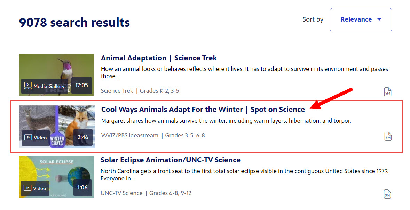410x210 pixels.
Task: Click support materials icon for Cool Ways Animals
Action: 388,136
